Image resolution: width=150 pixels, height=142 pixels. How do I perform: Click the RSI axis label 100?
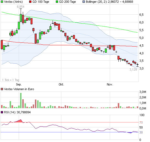tap(142, 115)
